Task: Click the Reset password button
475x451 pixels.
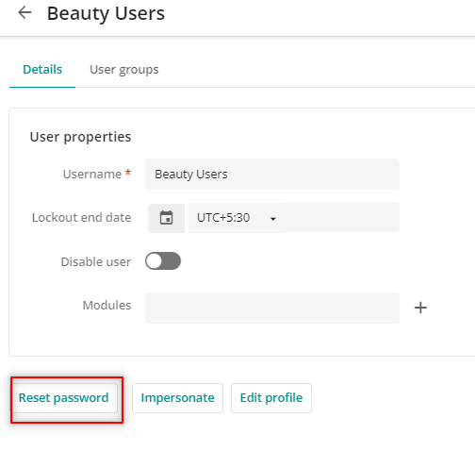Action: coord(64,398)
